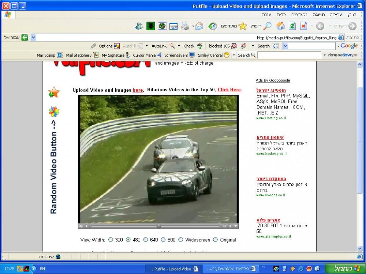
Task: Expand the Mail button dropdown arrow
Action: (x=193, y=26)
